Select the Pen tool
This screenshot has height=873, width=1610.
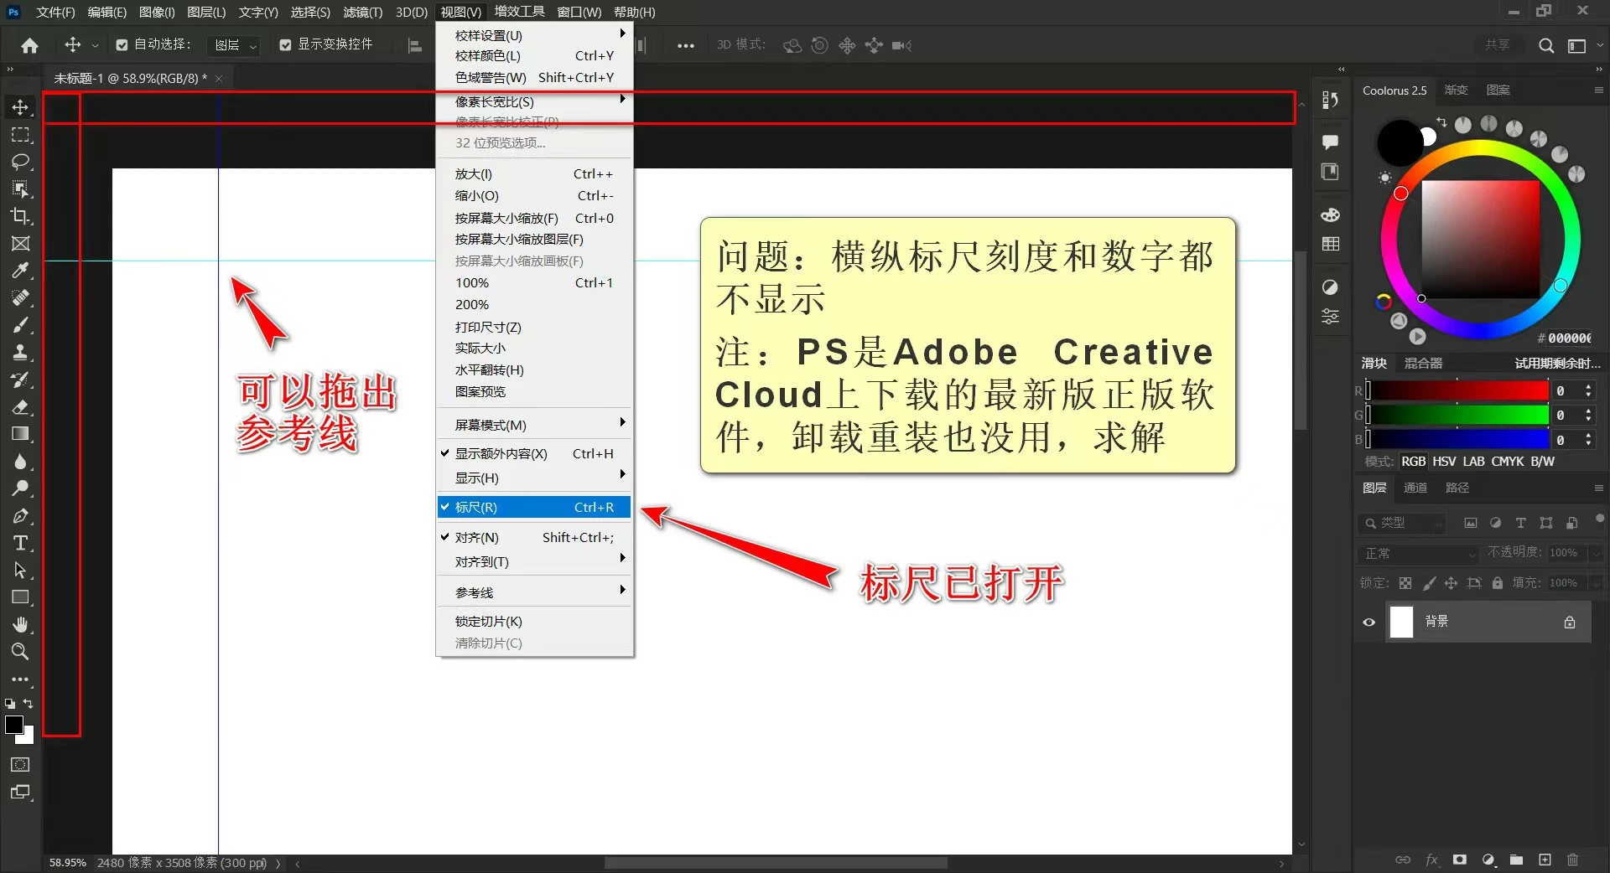pos(20,516)
